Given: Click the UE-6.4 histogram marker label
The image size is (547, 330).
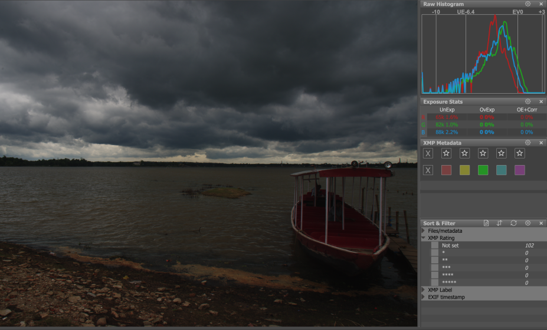Looking at the screenshot, I should click(x=466, y=12).
